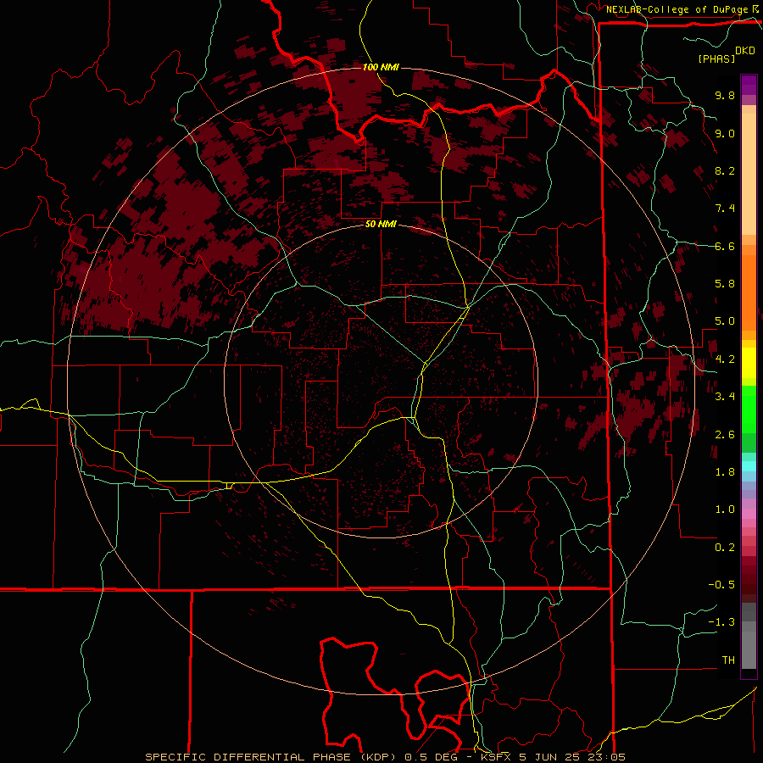This screenshot has width=763, height=763.
Task: Click the 6.6 legend value
Action: [725, 246]
